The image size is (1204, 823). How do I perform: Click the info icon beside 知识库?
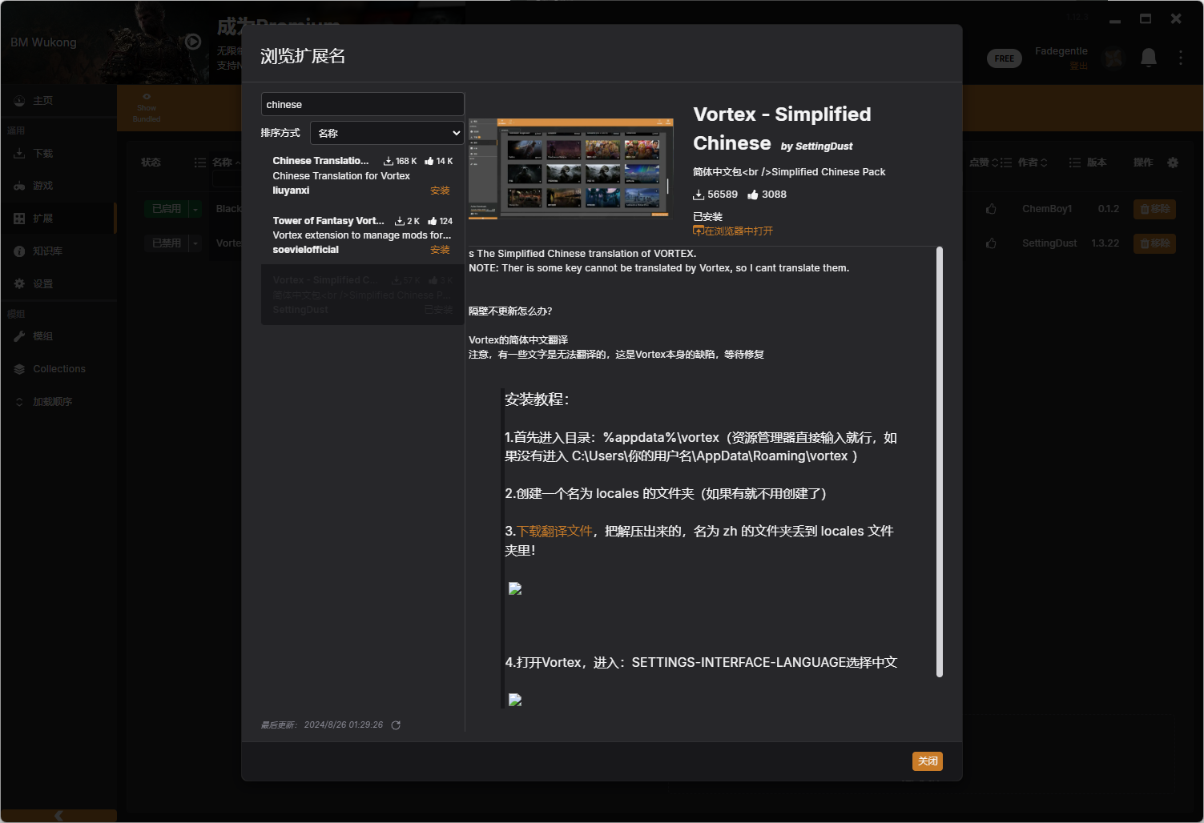pyautogui.click(x=19, y=251)
